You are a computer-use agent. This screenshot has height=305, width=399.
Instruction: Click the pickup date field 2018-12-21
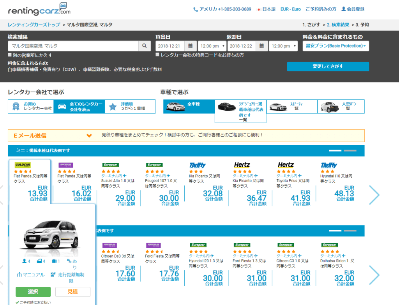click(x=170, y=46)
